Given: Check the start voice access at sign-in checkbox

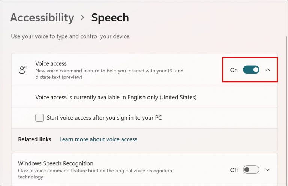Looking at the screenshot, I should coord(39,118).
